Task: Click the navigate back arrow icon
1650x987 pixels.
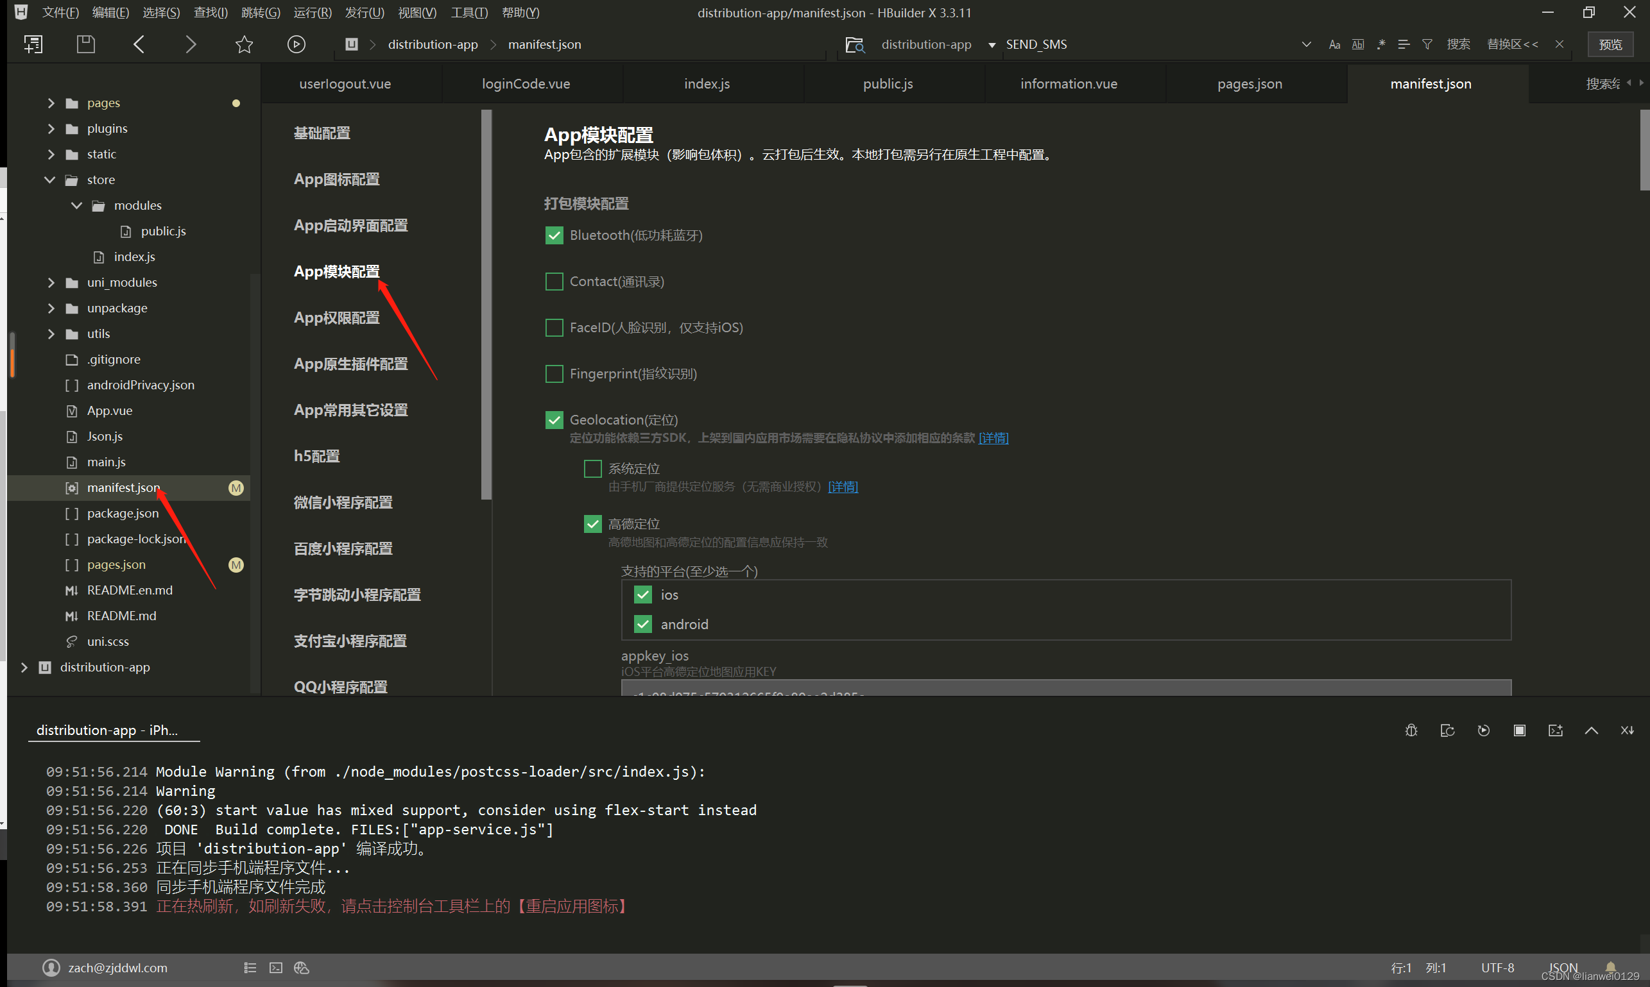Action: pyautogui.click(x=139, y=44)
